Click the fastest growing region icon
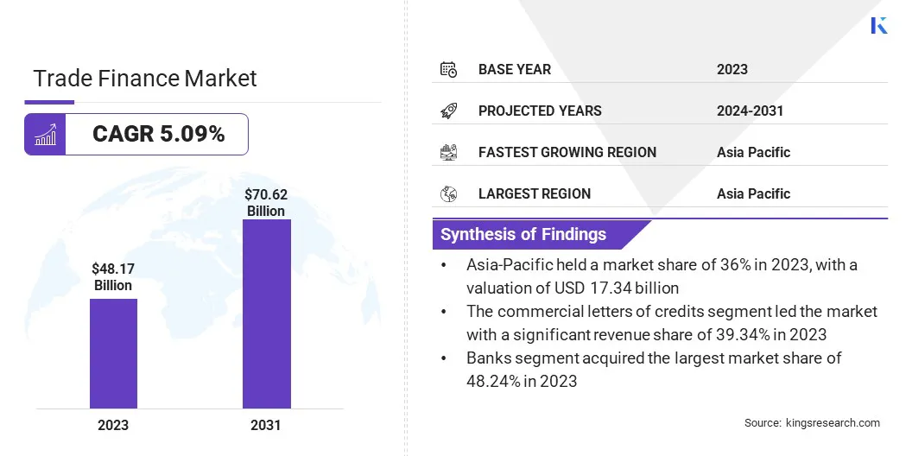Screen dimensions: 912x456 point(448,152)
